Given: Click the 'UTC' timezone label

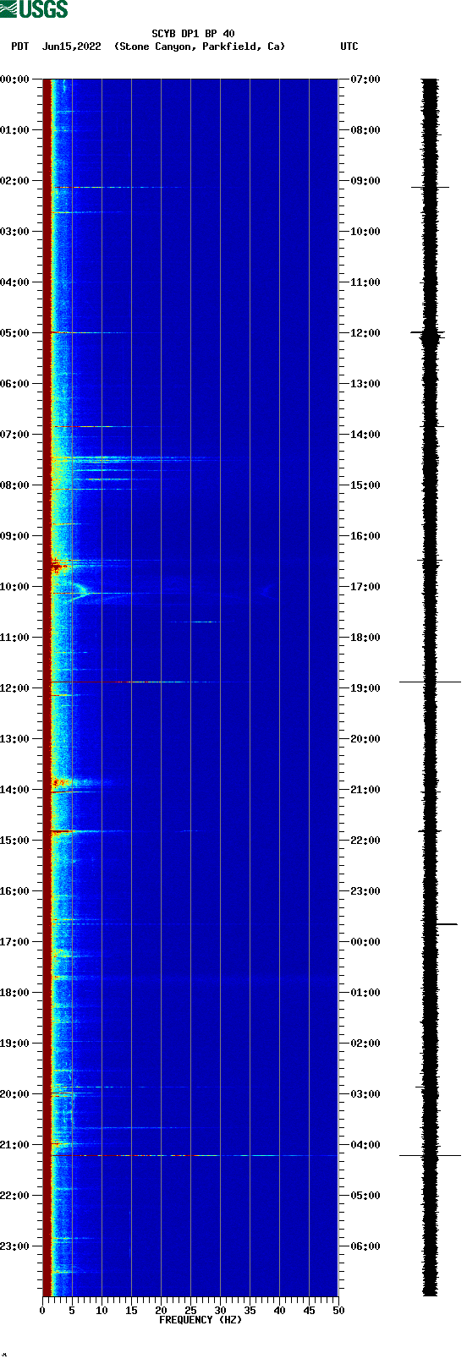Looking at the screenshot, I should (349, 47).
